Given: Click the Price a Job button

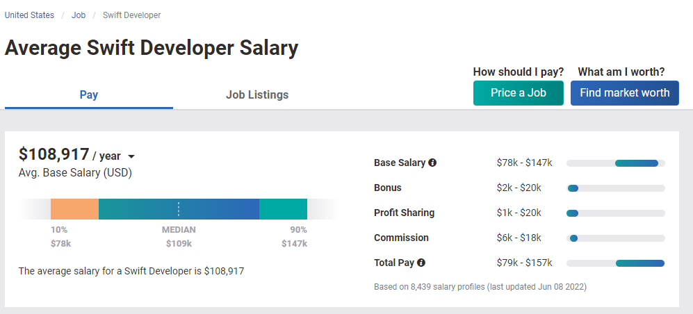Looking at the screenshot, I should 519,93.
